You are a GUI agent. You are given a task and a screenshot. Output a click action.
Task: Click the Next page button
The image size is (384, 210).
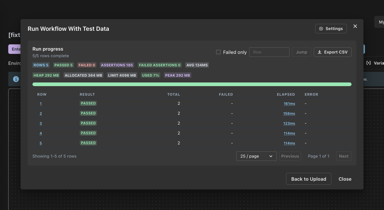coord(344,156)
